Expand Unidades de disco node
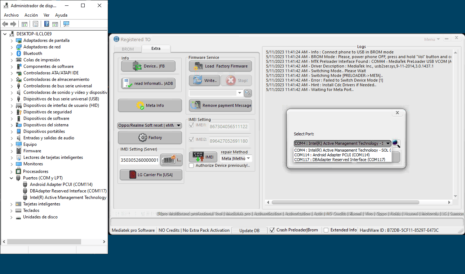 [12, 217]
